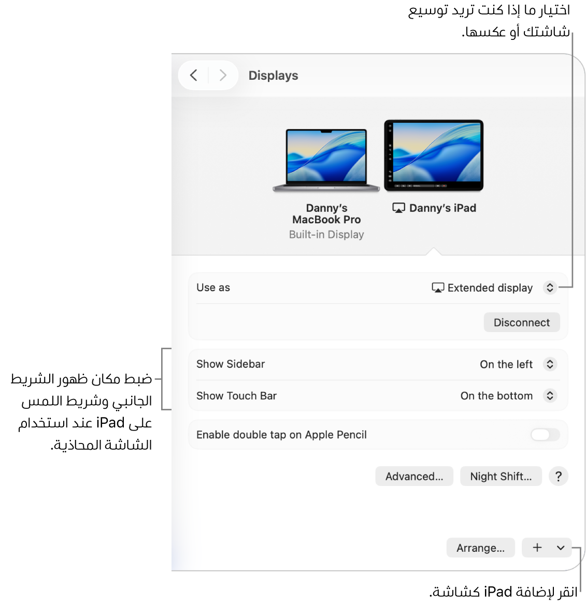
Task: Open the Use as dropdown showing Extended display
Action: tap(550, 288)
